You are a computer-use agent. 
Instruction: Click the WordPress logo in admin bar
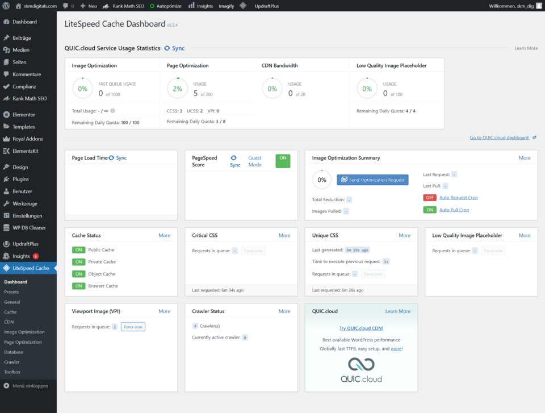tap(7, 6)
